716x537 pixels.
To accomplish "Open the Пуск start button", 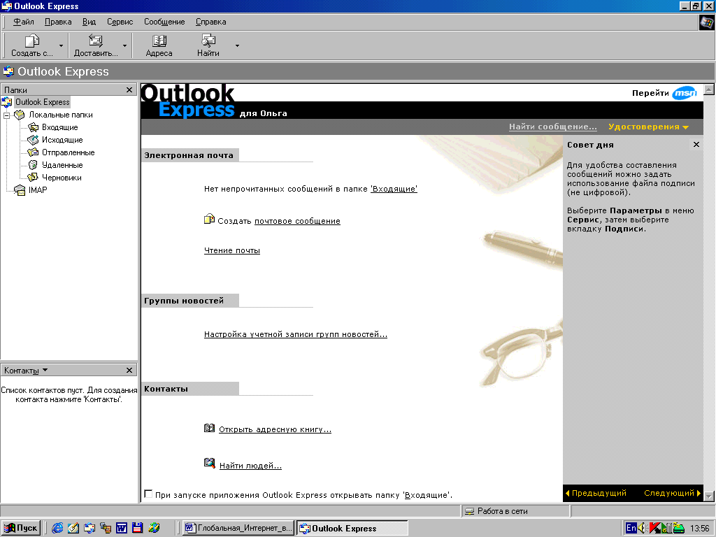I will [x=21, y=528].
